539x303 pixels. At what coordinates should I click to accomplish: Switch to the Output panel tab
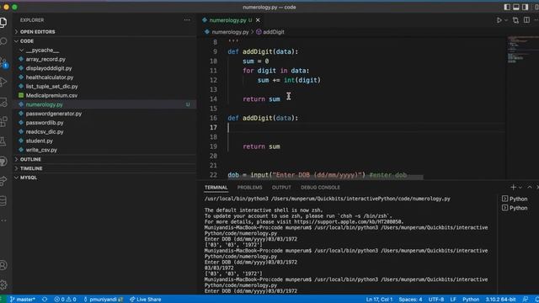point(281,188)
